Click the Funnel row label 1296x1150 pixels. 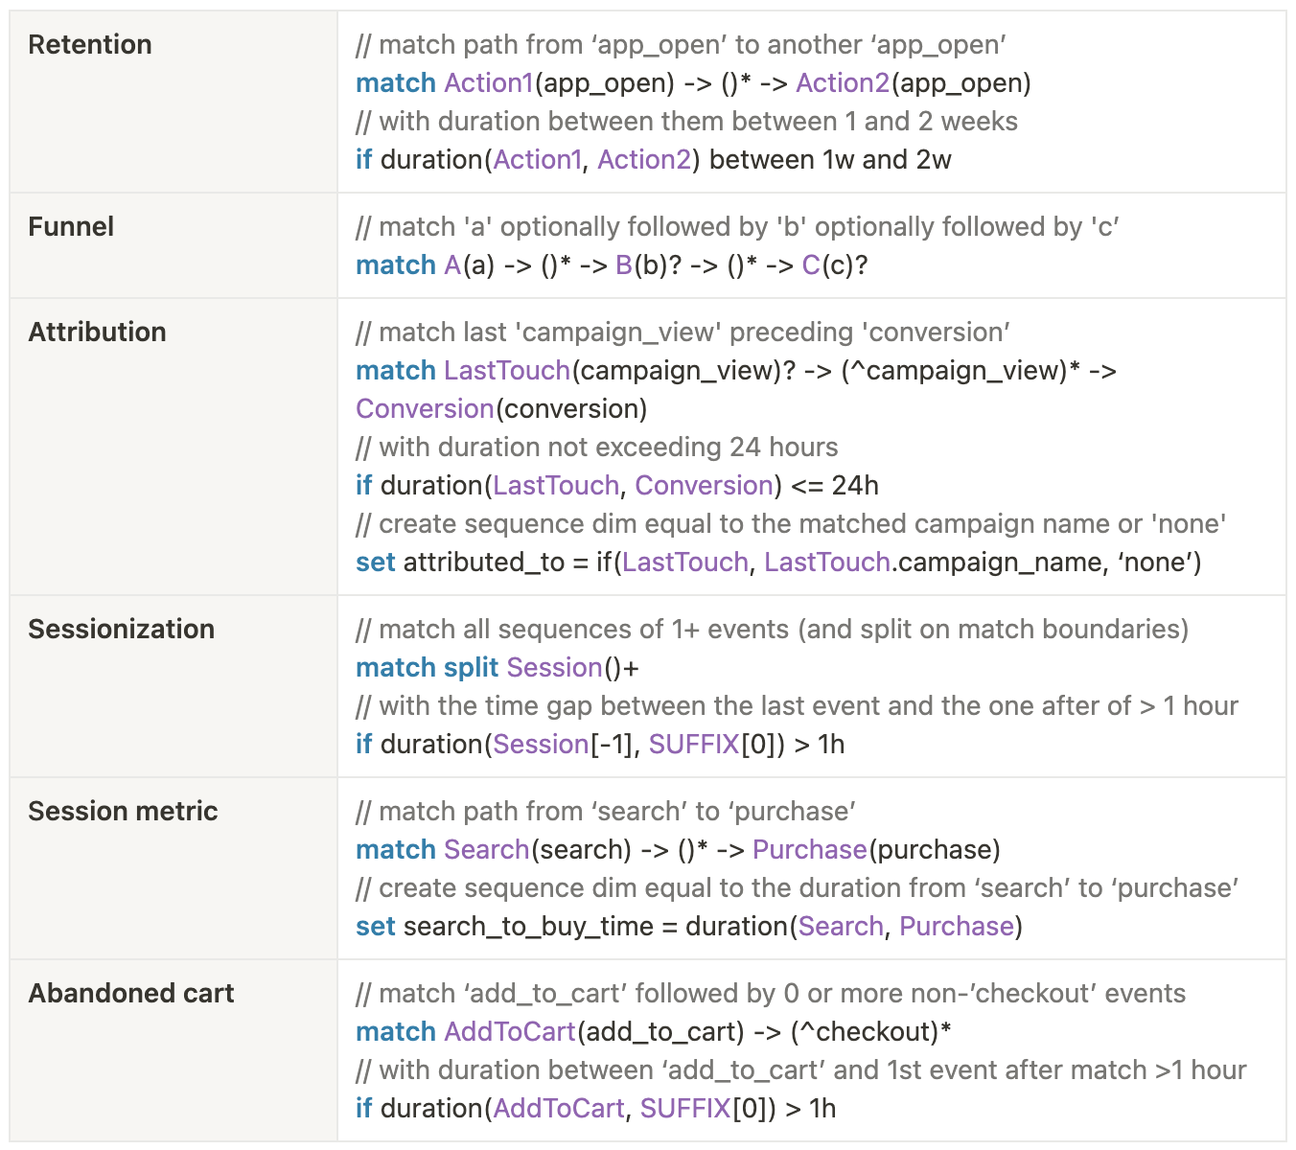(x=71, y=227)
